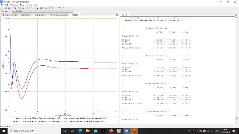Show hidden system tray icons chevron
The width and height of the screenshot is (239, 134).
click(189, 131)
